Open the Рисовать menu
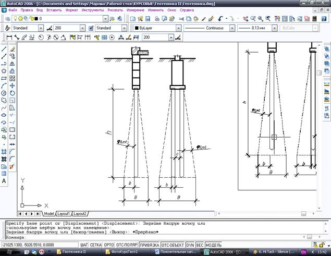The image size is (331, 256). tap(115, 10)
